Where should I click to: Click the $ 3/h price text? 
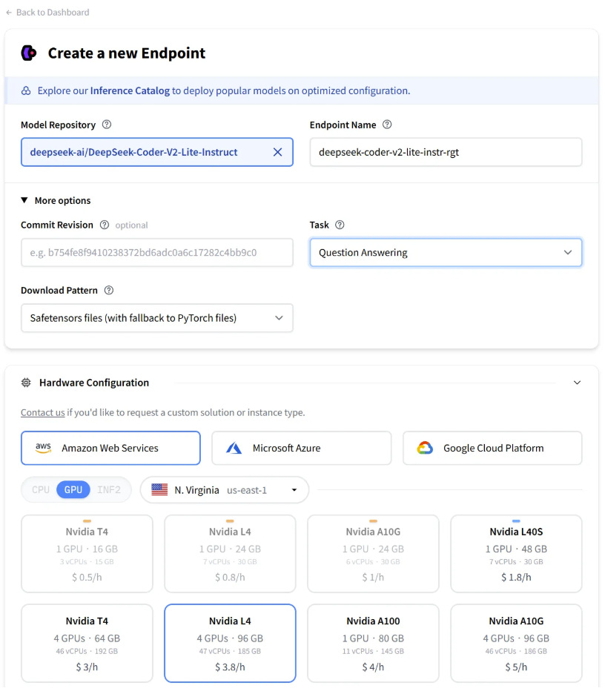point(87,667)
